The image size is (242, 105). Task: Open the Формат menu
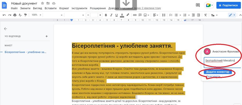[64, 8]
